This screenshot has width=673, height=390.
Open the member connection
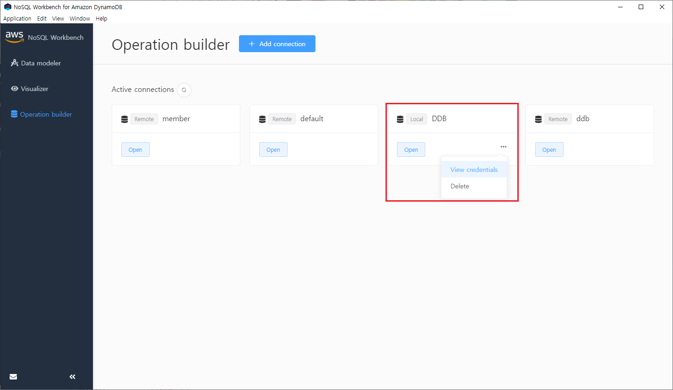click(x=136, y=150)
